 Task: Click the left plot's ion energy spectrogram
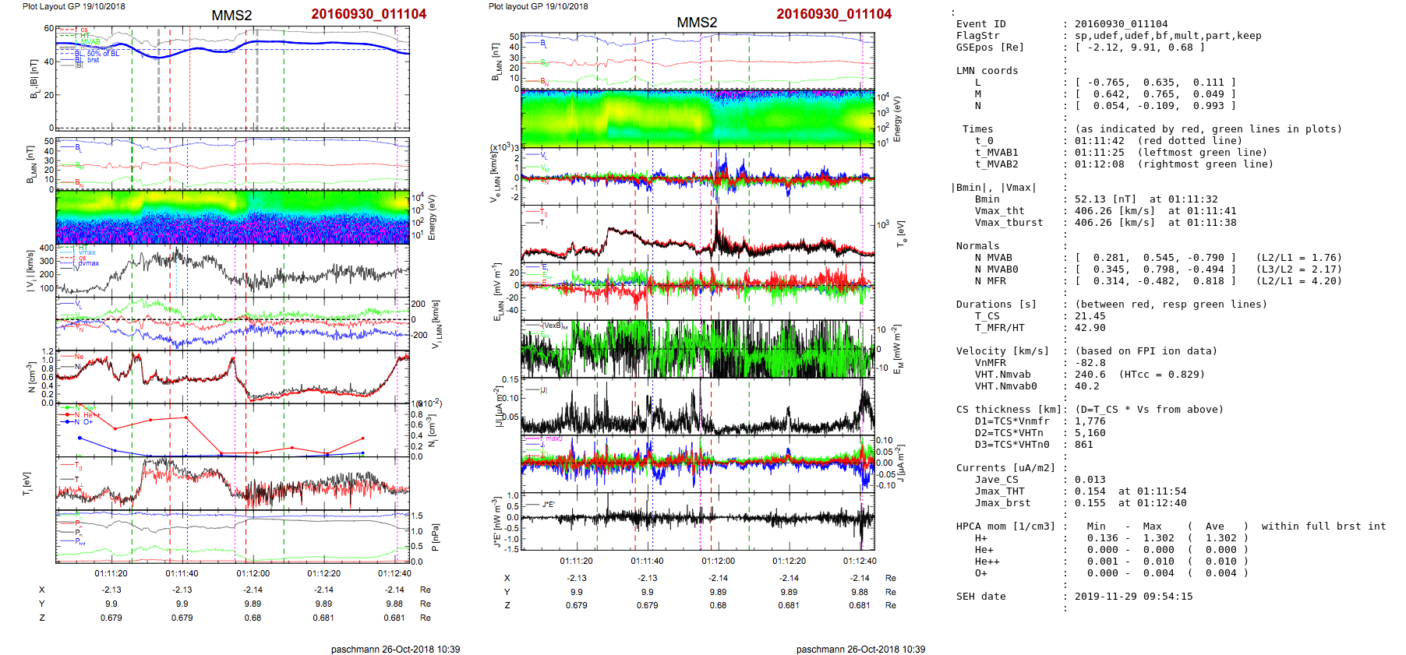(232, 217)
